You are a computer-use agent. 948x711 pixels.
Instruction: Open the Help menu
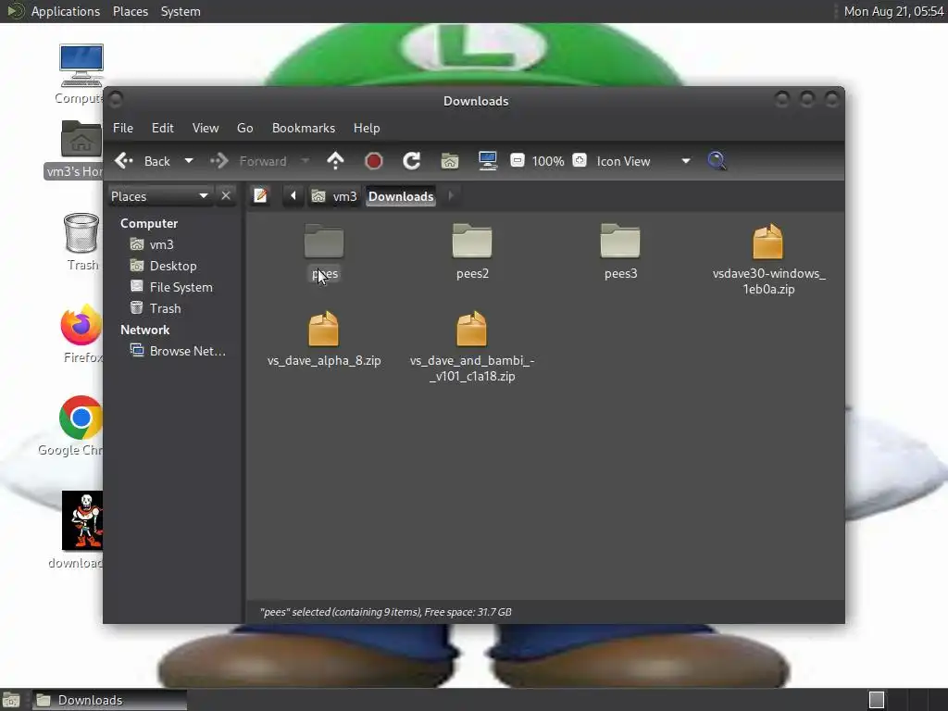(367, 128)
